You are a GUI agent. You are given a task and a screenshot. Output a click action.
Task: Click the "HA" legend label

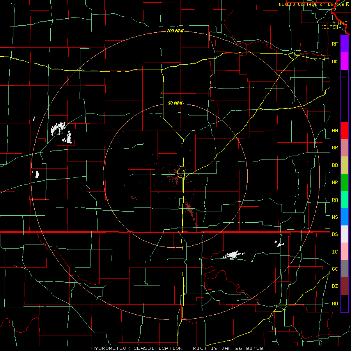pos(335,130)
